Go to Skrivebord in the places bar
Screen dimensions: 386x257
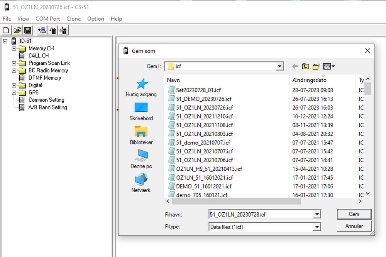coord(141,112)
